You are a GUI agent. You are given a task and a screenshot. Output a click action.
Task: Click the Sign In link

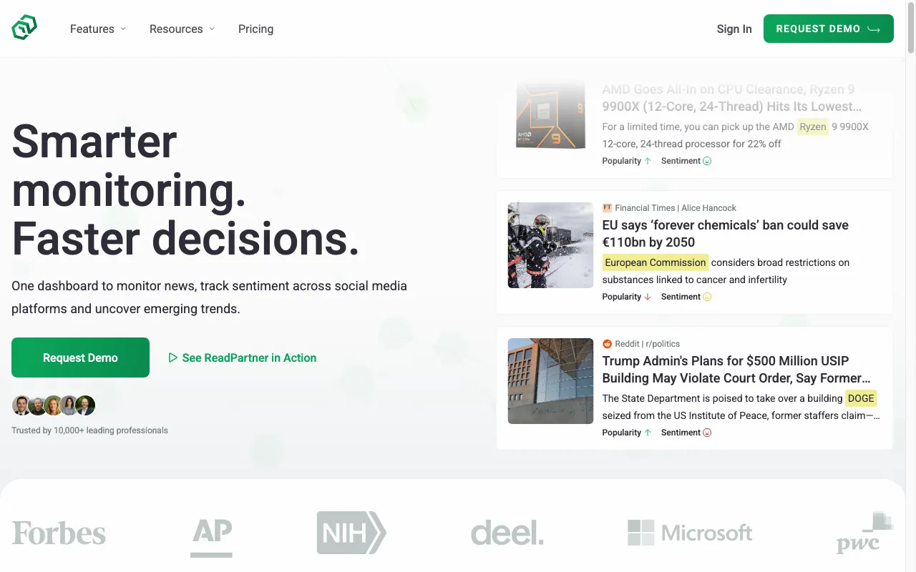click(734, 29)
